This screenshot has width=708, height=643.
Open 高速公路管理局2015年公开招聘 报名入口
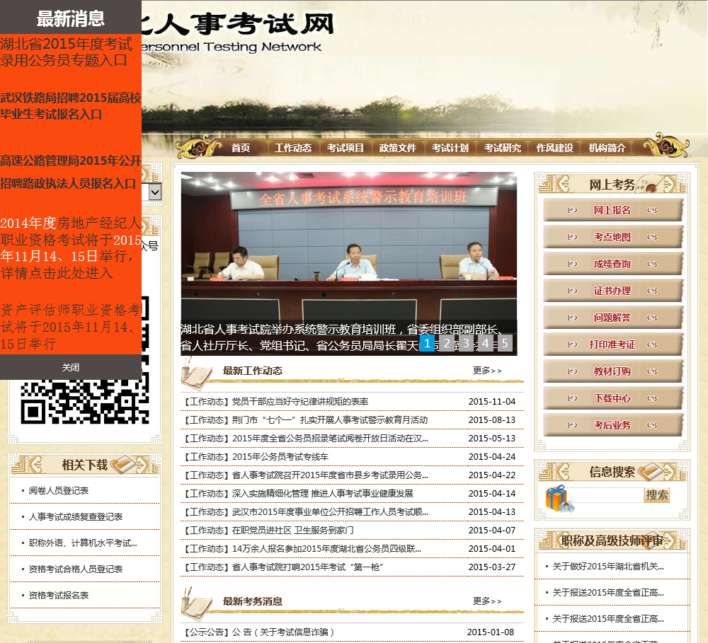70,172
